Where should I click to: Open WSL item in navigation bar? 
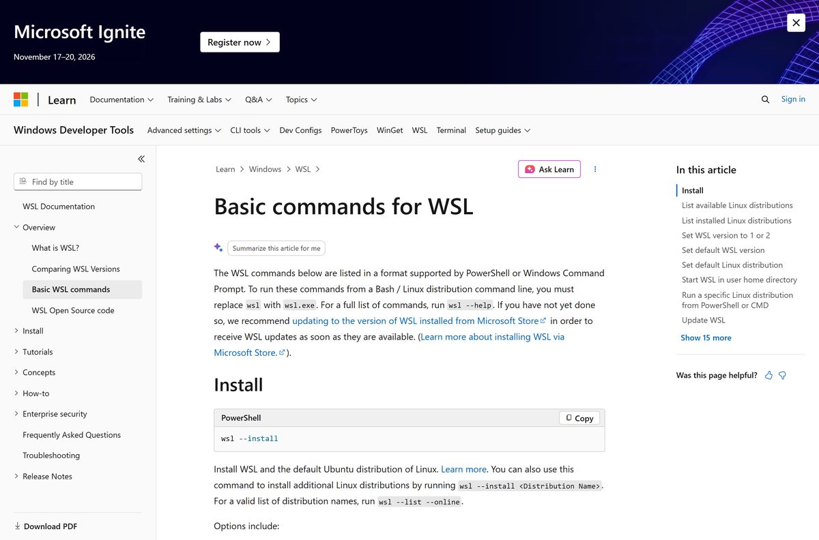click(420, 130)
